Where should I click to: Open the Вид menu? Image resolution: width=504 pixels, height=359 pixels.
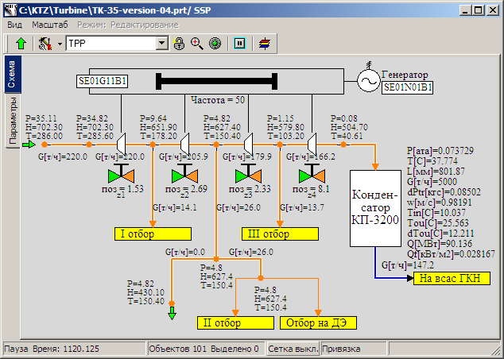coord(15,25)
